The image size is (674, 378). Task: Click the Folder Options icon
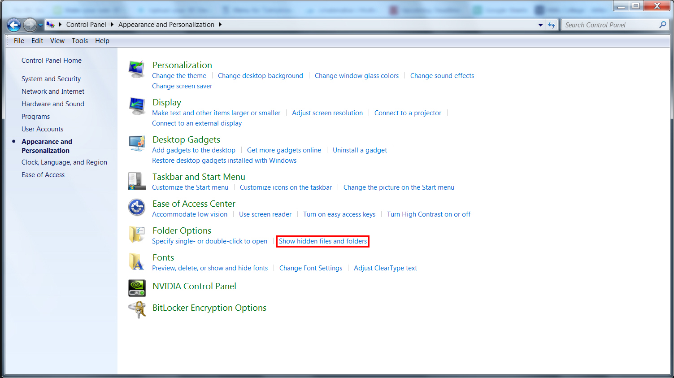click(137, 235)
